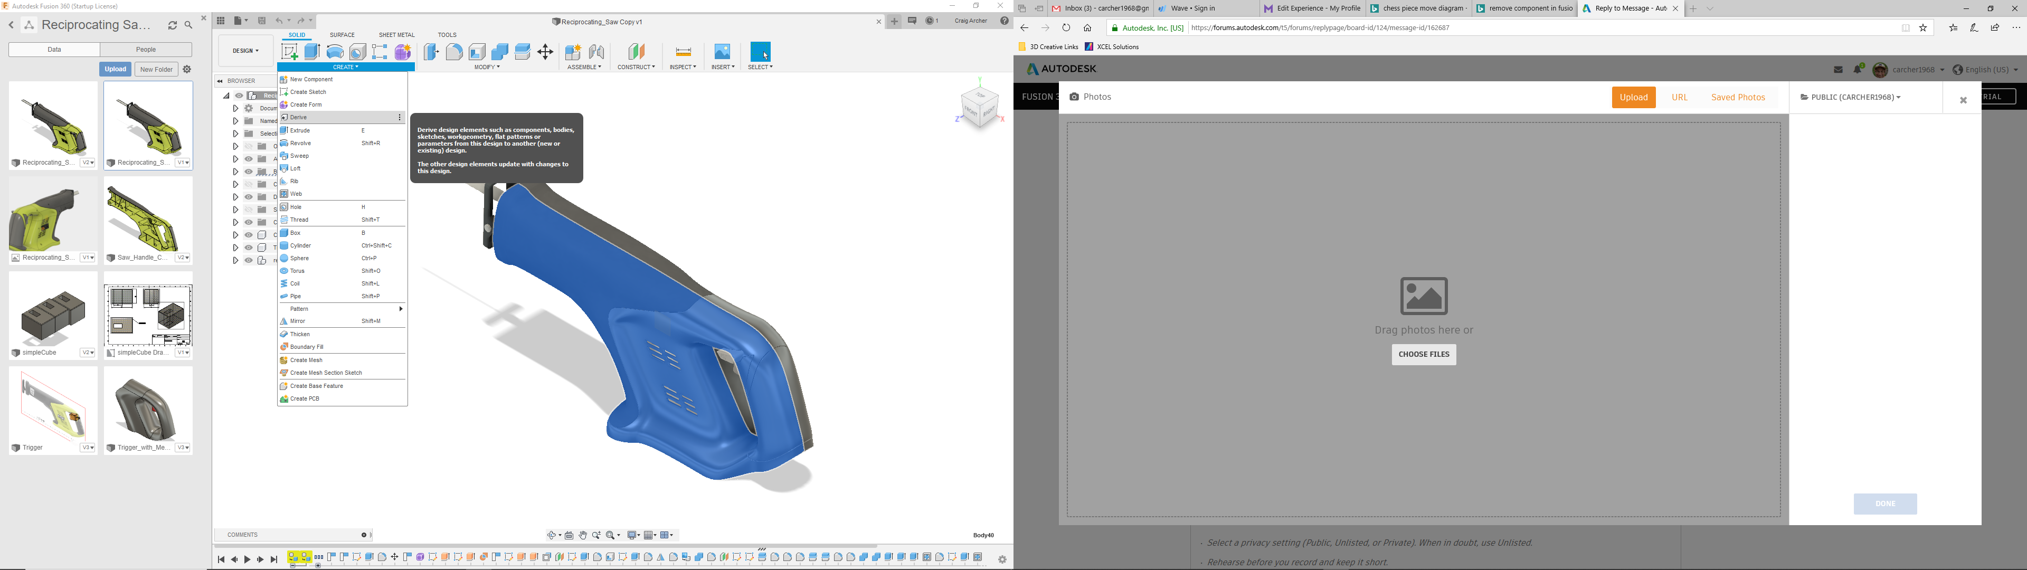Image resolution: width=2027 pixels, height=570 pixels.
Task: Click the Measure icon above Inspect
Action: coord(683,52)
